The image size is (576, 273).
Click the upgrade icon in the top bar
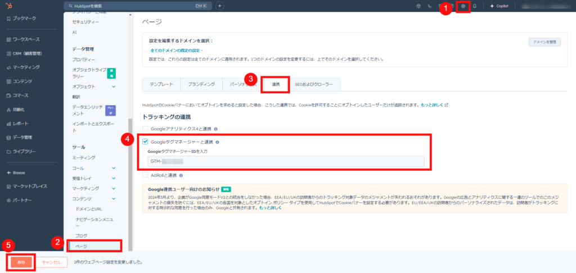[418, 6]
